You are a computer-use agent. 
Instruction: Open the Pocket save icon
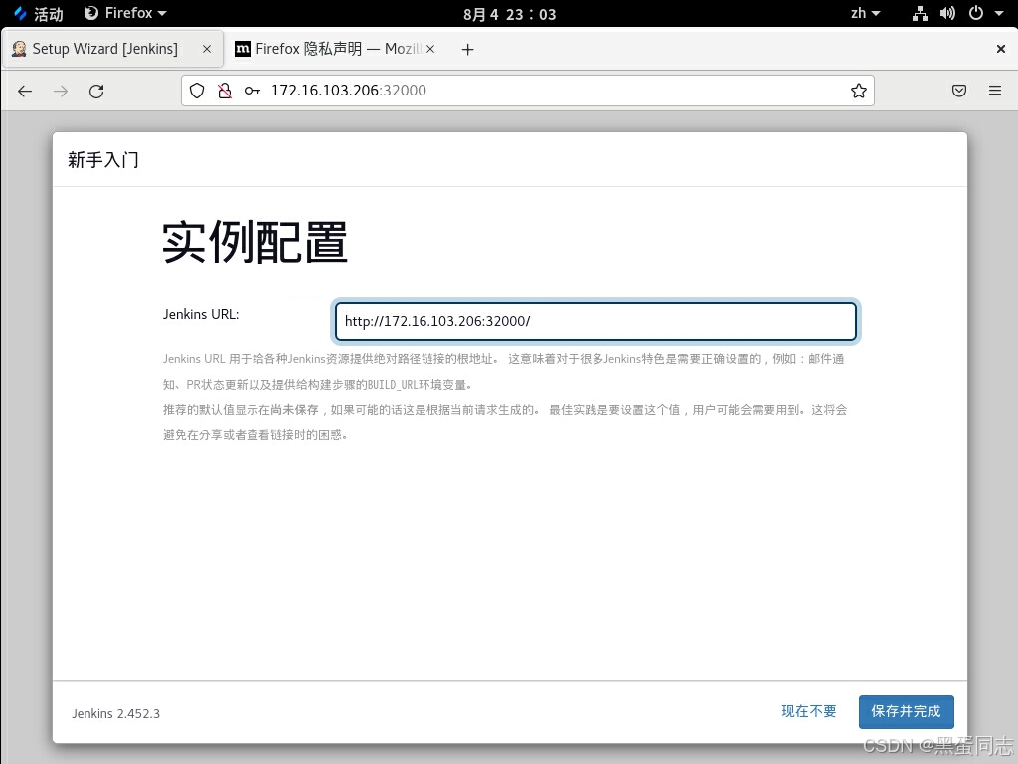[959, 91]
